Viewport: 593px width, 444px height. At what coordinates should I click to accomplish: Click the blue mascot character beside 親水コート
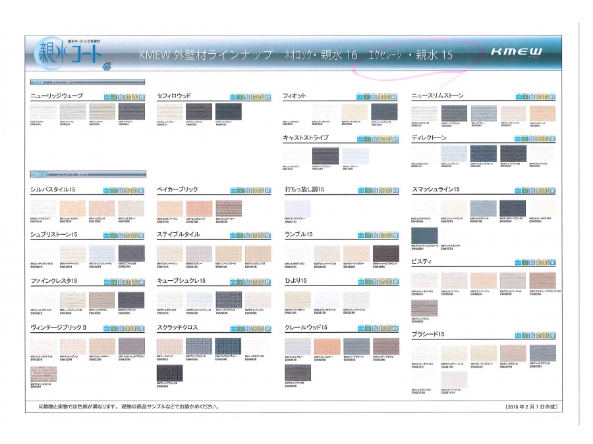click(107, 66)
